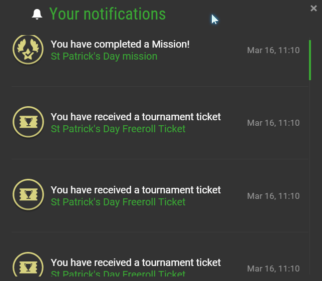Click the green scrollbar thumb

point(310,60)
